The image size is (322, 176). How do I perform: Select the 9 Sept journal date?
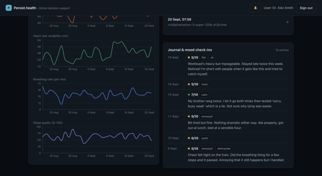click(x=172, y=148)
